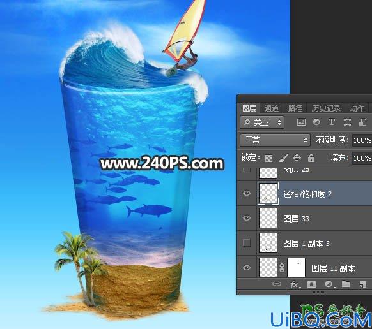This screenshot has height=329, width=372.
Task: Click the 图层 33 layer thumbnail
Action: [268, 218]
